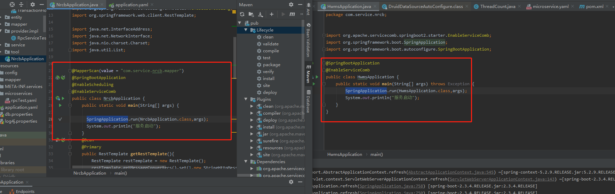Open run panel settings gear at bottom

point(291,182)
